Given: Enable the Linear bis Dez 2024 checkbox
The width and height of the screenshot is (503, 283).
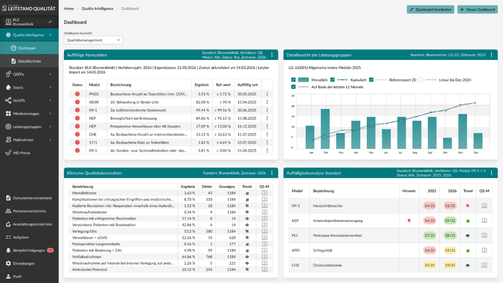Looking at the screenshot, I should tap(421, 80).
